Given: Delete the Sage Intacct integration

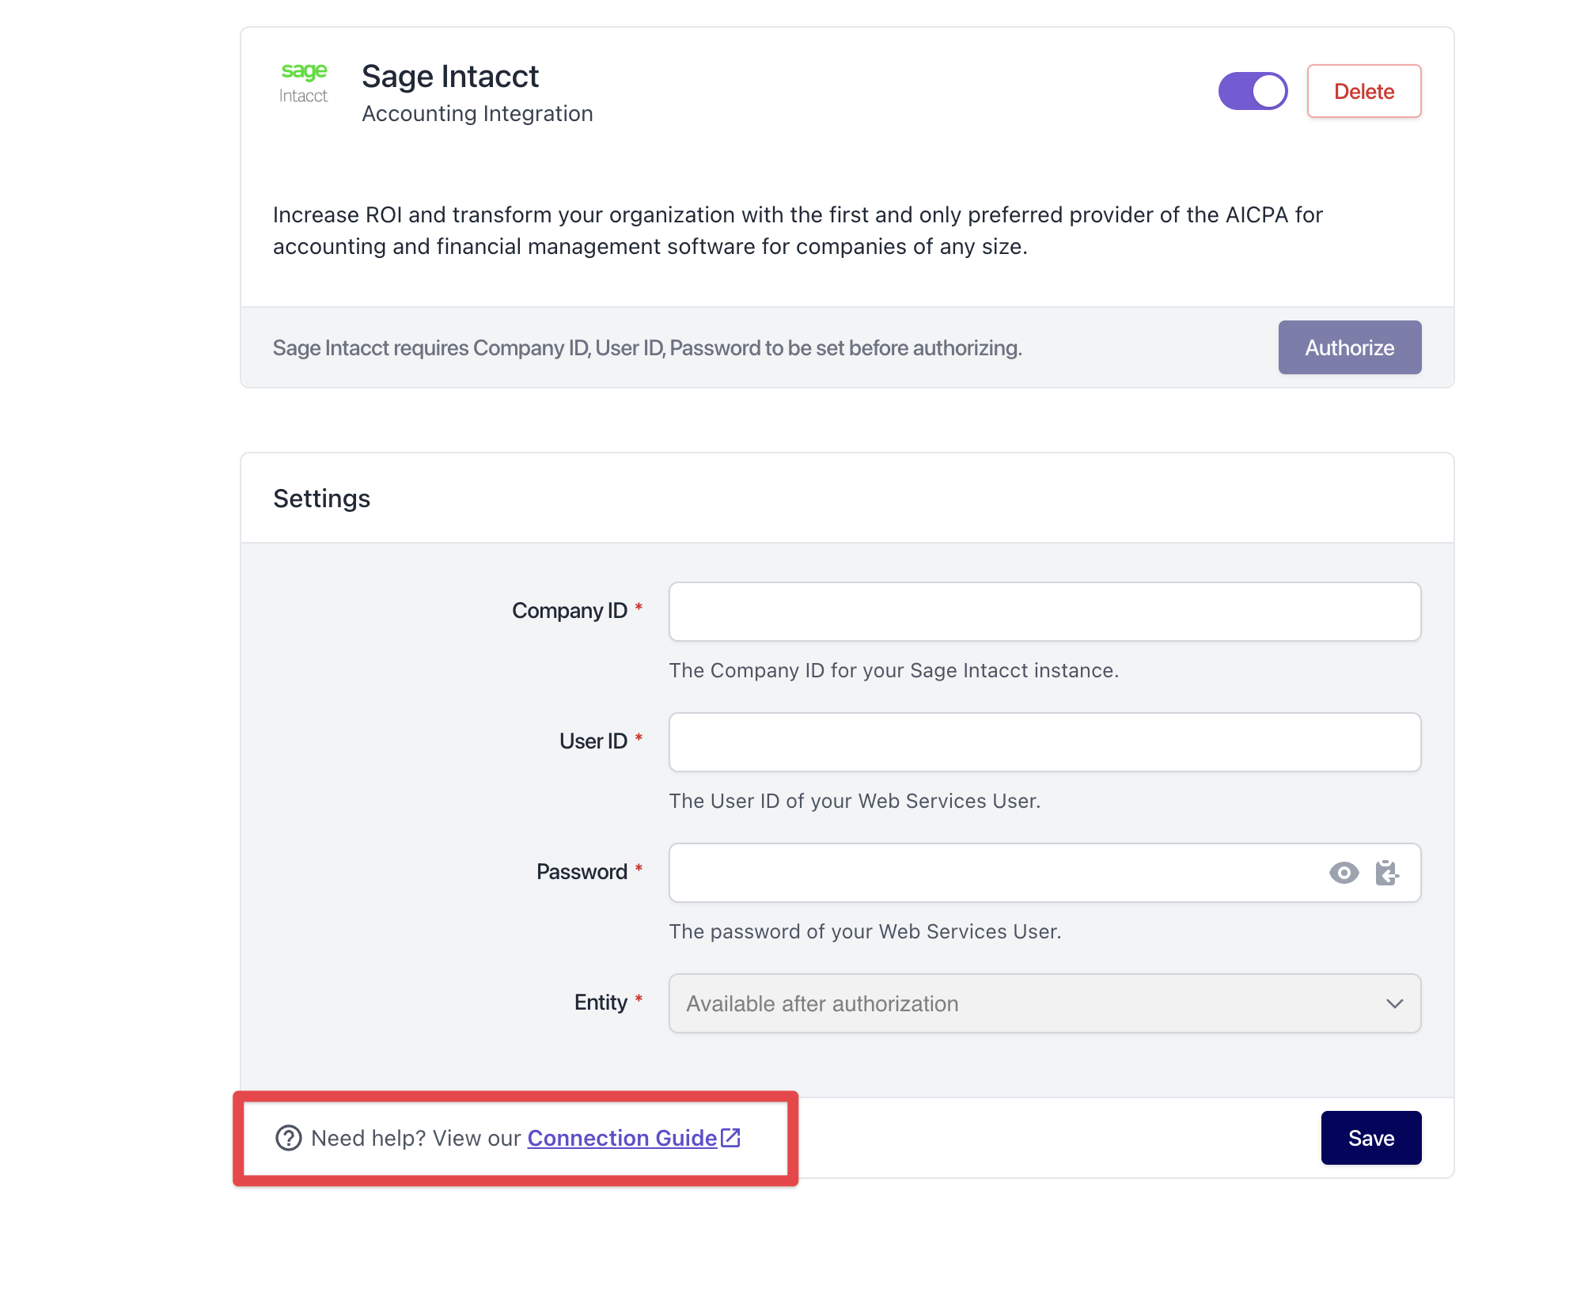Looking at the screenshot, I should [1364, 91].
